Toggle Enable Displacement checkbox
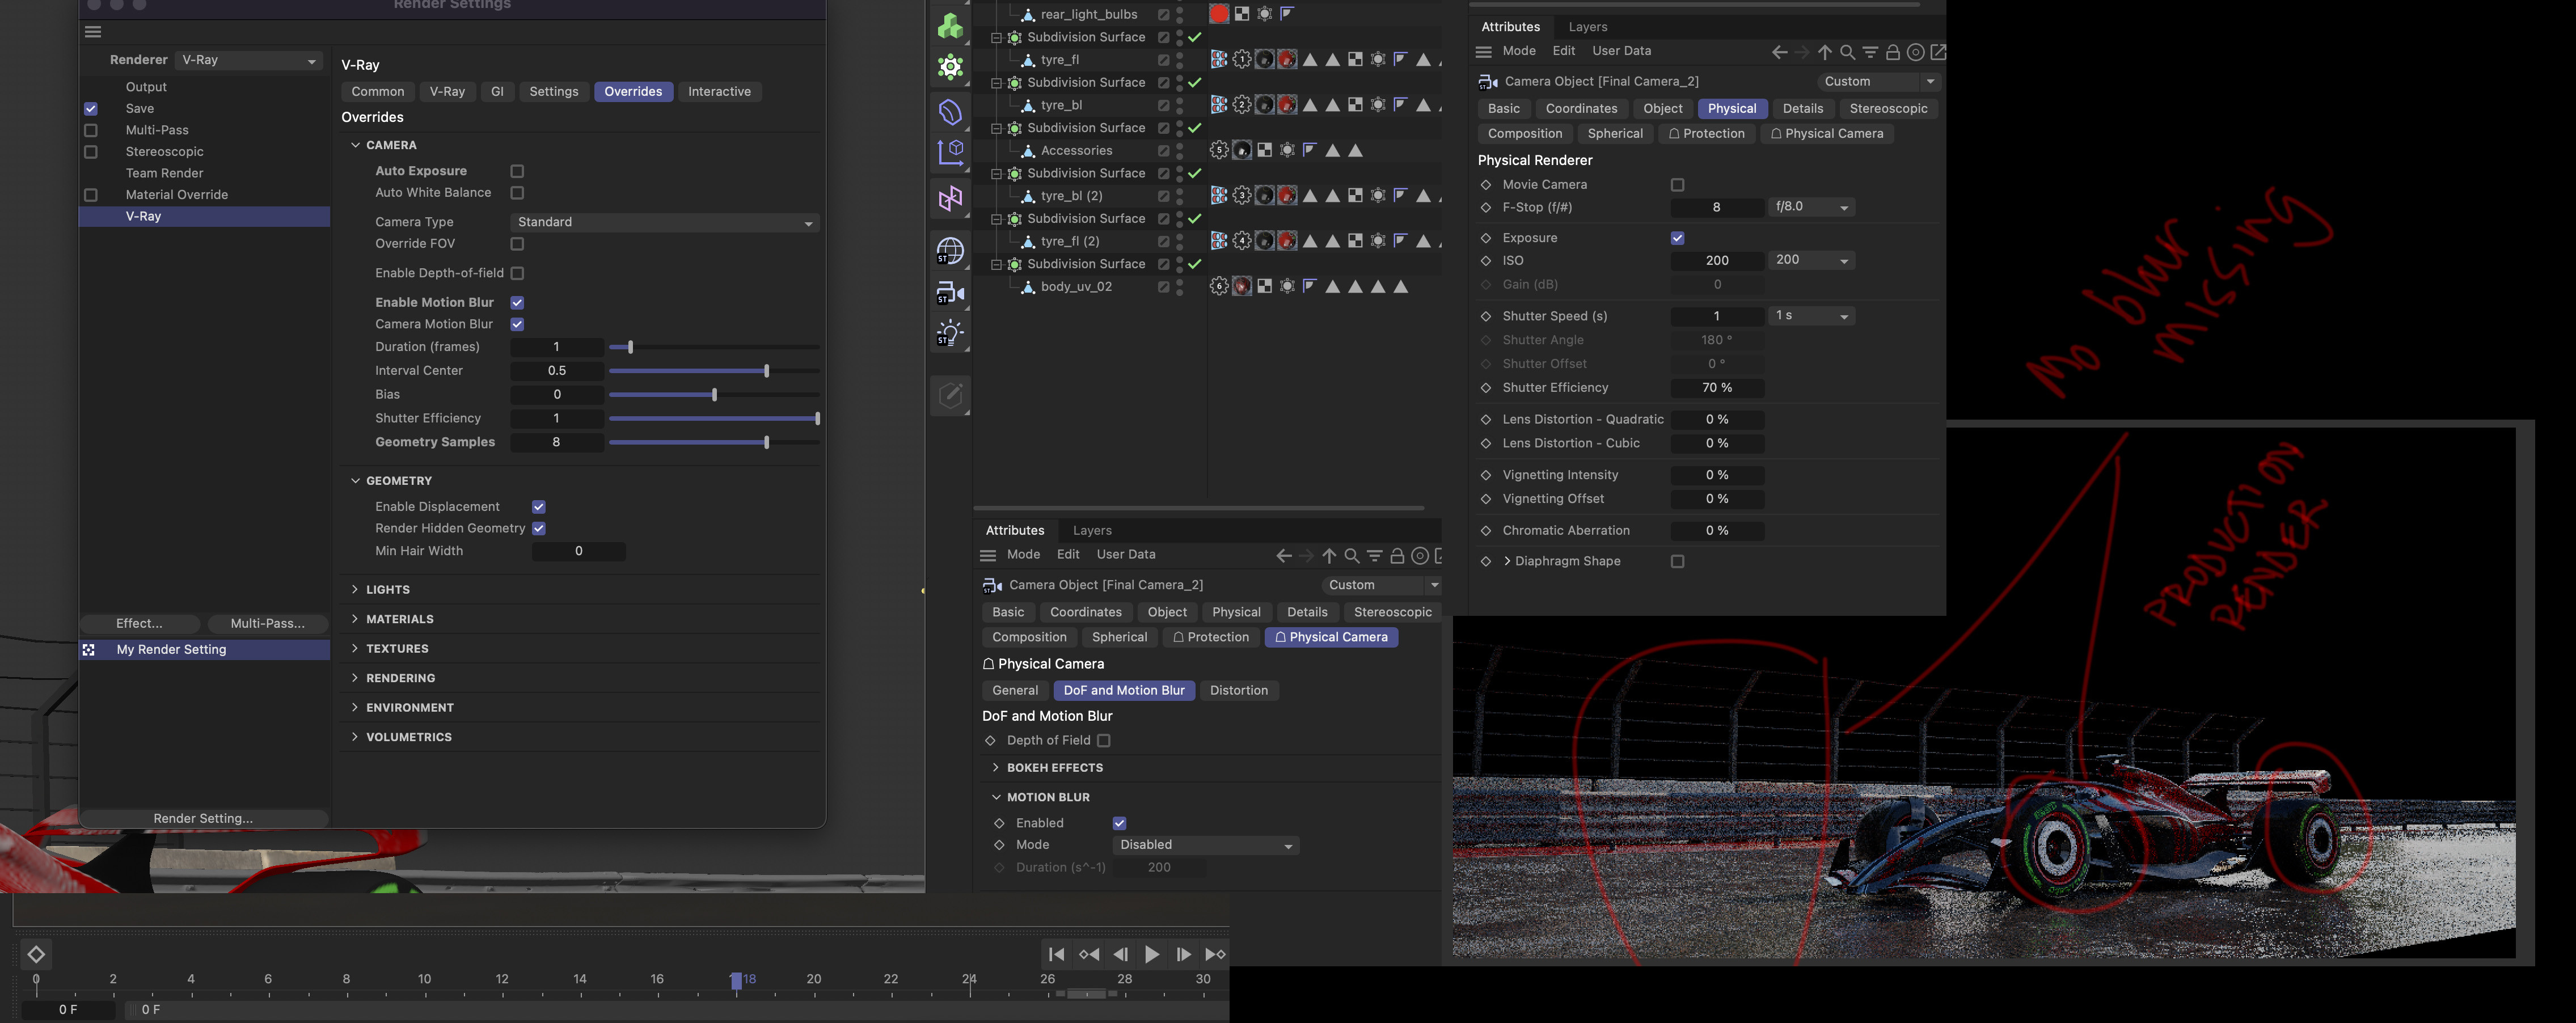 point(538,507)
